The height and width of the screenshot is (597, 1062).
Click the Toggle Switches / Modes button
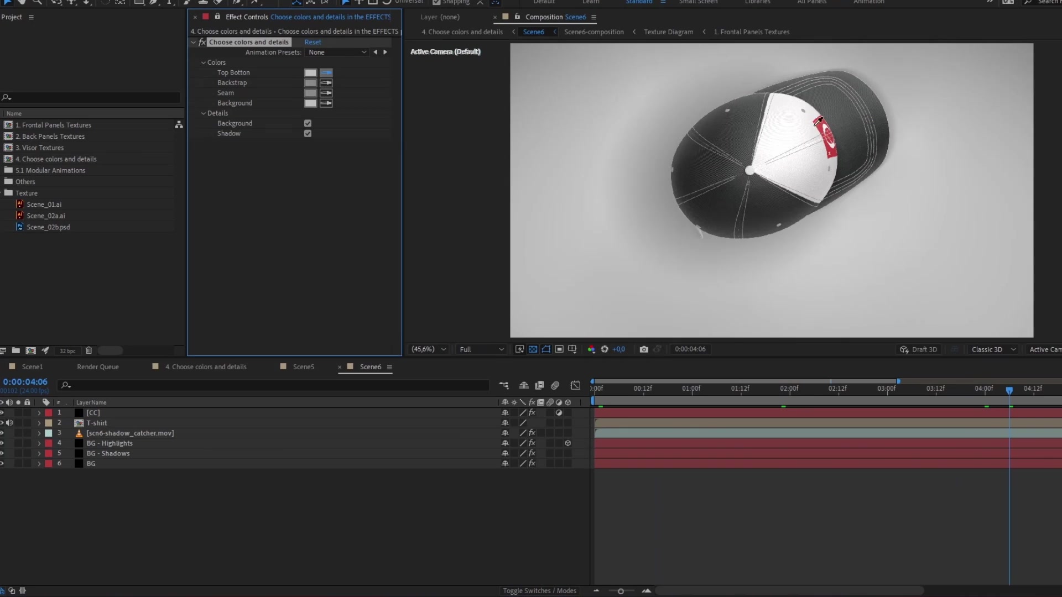pos(539,590)
